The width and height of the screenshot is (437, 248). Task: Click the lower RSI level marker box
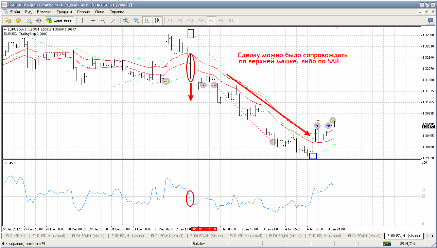[423, 197]
